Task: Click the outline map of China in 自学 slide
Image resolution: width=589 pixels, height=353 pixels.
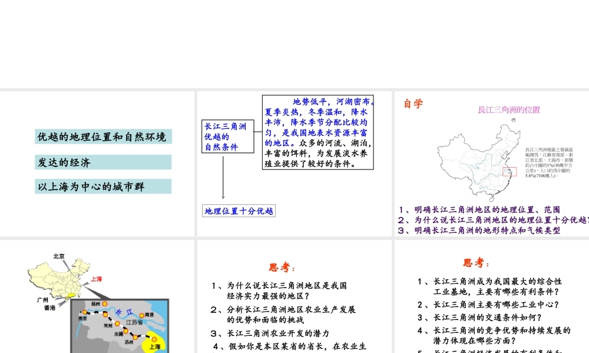Action: tap(479, 160)
